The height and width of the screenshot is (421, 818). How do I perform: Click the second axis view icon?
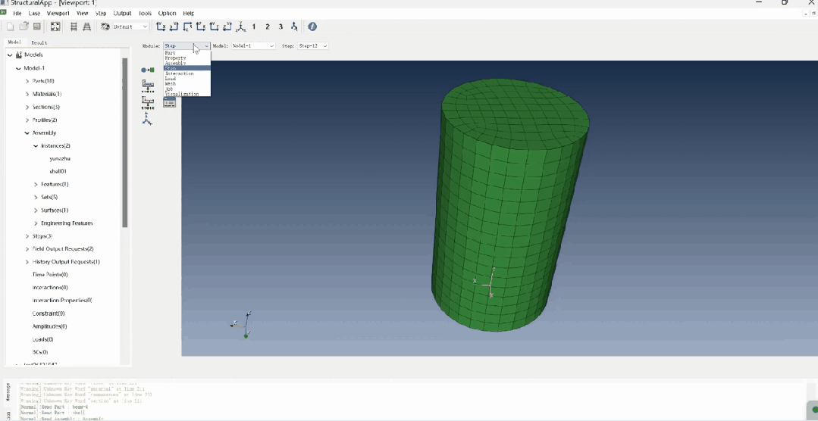tap(174, 27)
